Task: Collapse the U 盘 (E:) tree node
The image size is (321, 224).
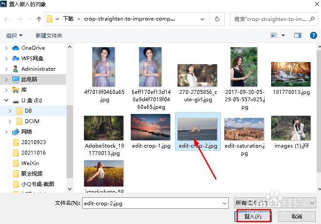Action: coord(7,100)
